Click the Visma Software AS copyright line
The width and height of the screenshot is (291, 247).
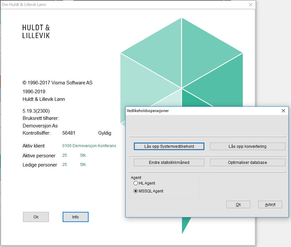[57, 83]
